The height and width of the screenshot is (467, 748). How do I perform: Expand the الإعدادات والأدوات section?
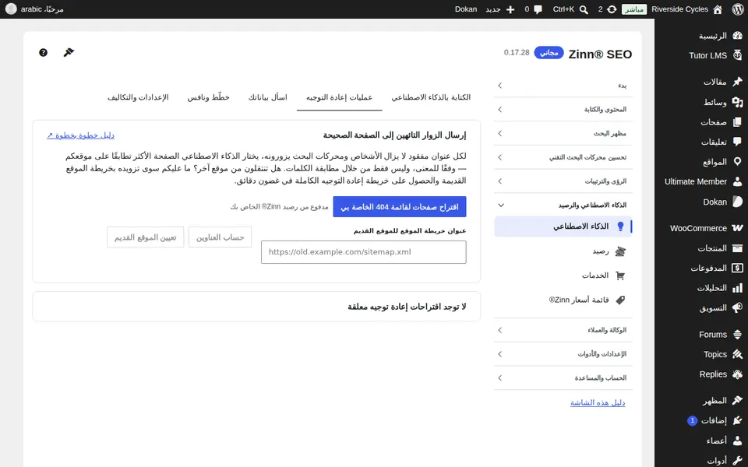[563, 354]
